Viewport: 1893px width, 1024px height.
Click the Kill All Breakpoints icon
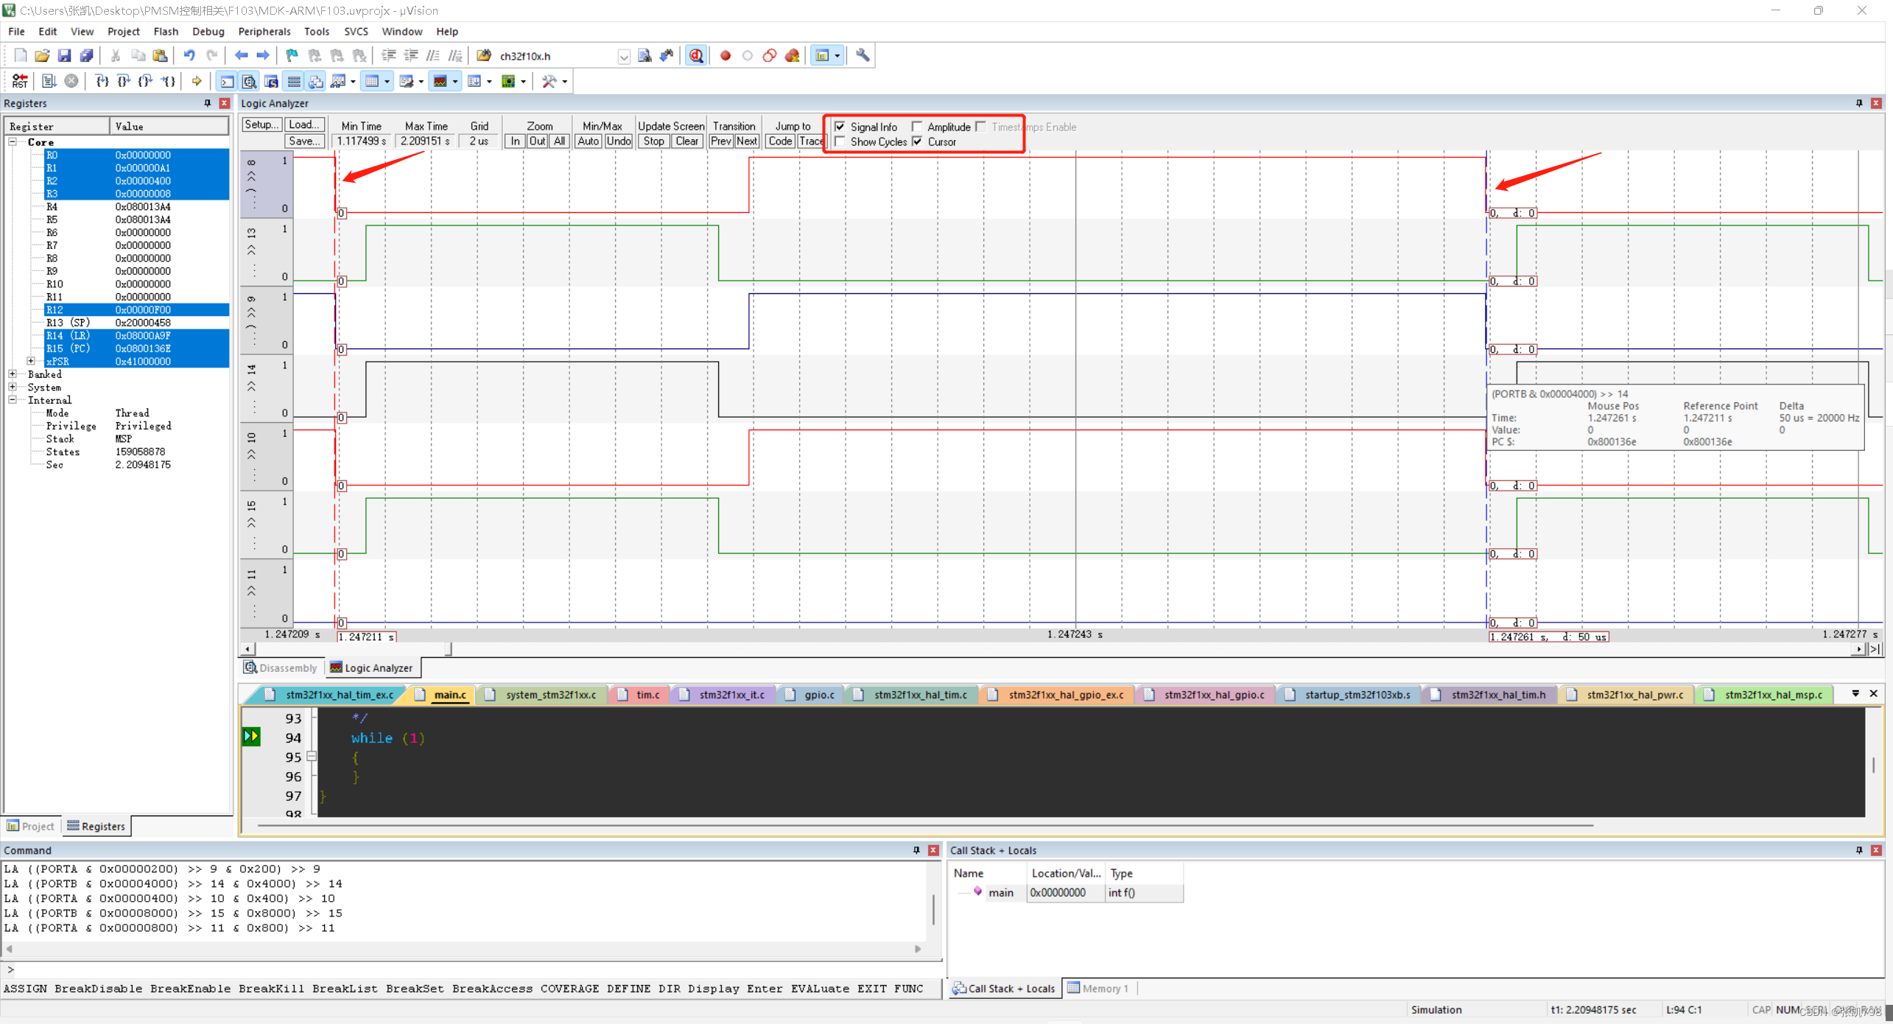point(359,55)
